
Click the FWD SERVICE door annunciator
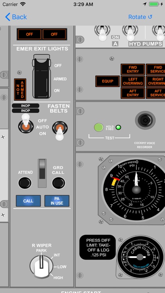coord(156,69)
